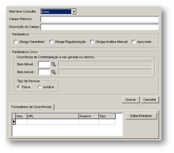Click into Descrição do Campo input

coord(100,27)
